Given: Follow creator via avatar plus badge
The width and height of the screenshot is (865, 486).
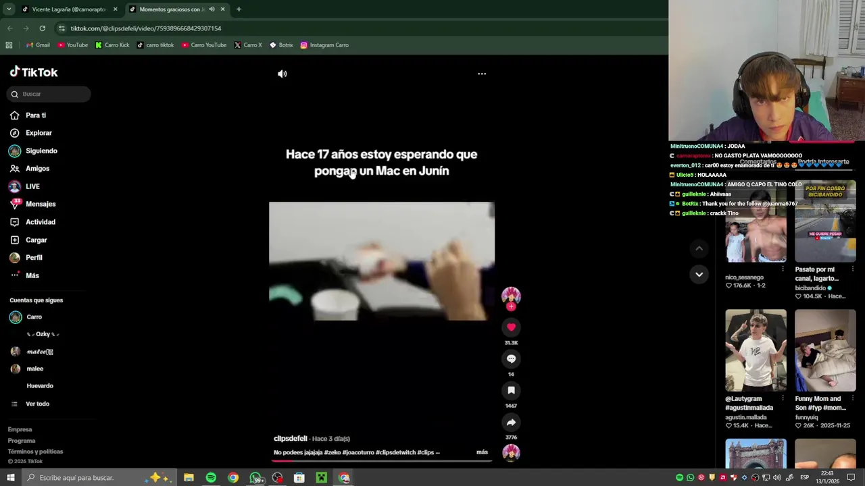Looking at the screenshot, I should [511, 306].
